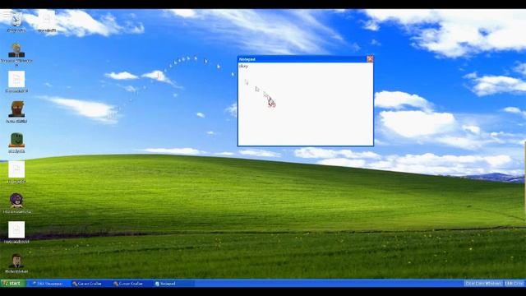The image size is (526, 296).
Task: Select the document icon below the green smiley avatar
Action: (x=16, y=170)
